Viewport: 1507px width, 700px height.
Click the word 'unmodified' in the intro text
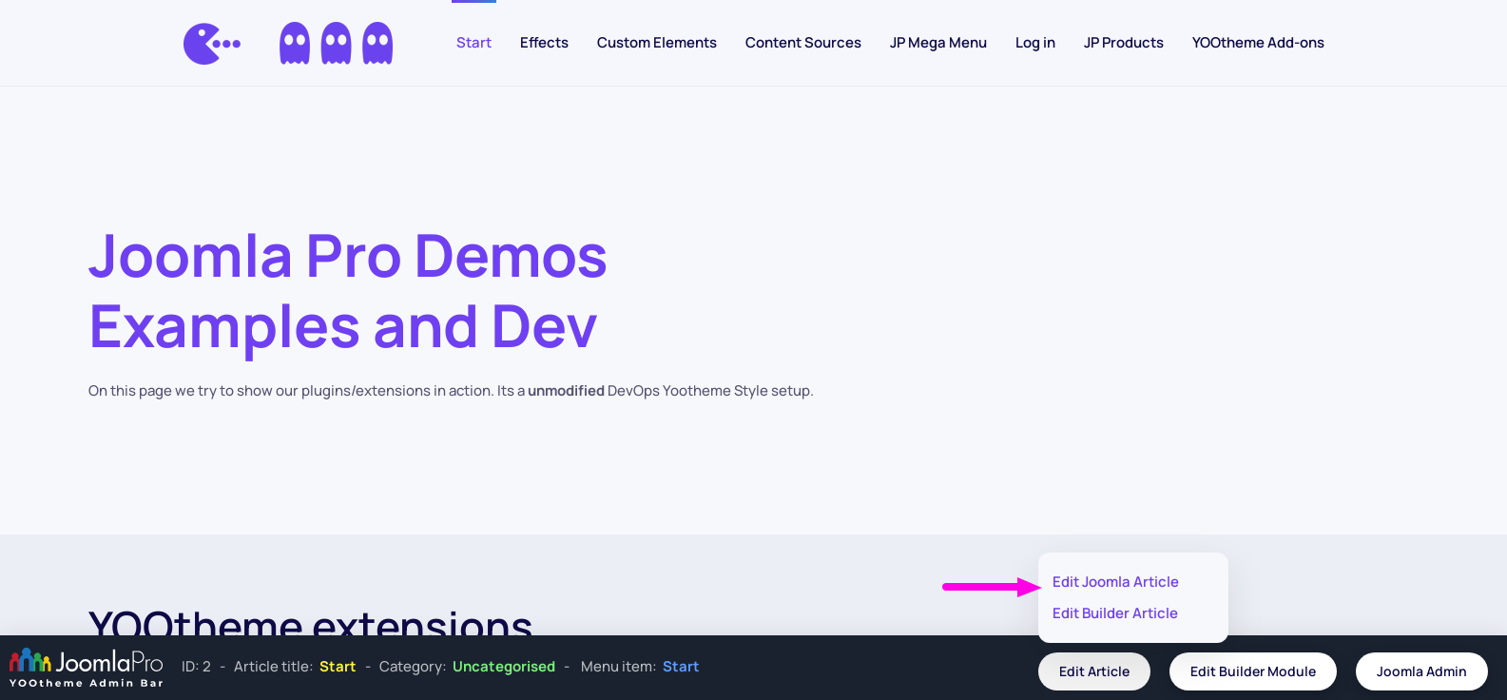[x=566, y=391]
